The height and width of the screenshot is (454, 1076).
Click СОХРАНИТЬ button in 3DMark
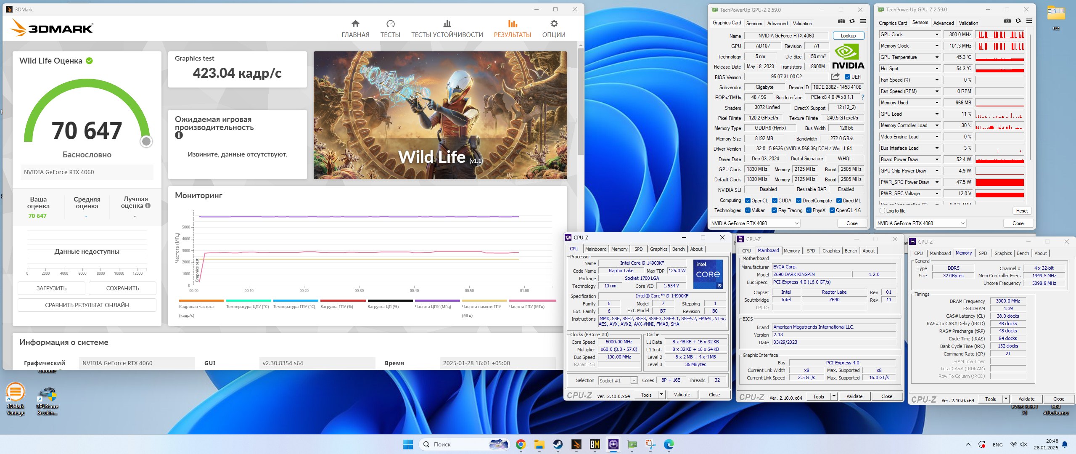coord(122,288)
